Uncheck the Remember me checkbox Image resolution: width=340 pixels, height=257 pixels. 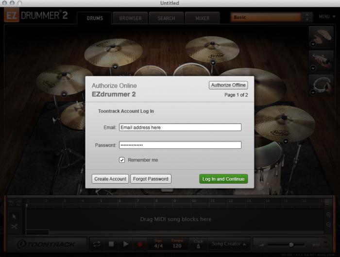click(x=122, y=160)
